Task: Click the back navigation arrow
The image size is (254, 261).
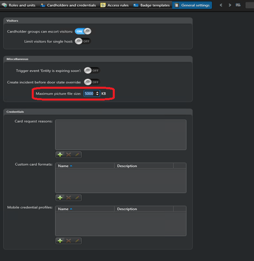Action: pyautogui.click(x=221, y=5)
